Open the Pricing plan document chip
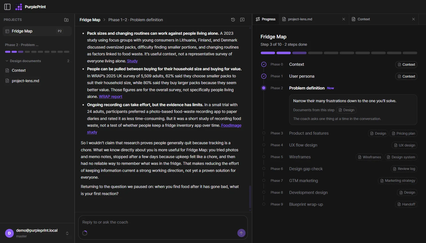 [x=403, y=133]
